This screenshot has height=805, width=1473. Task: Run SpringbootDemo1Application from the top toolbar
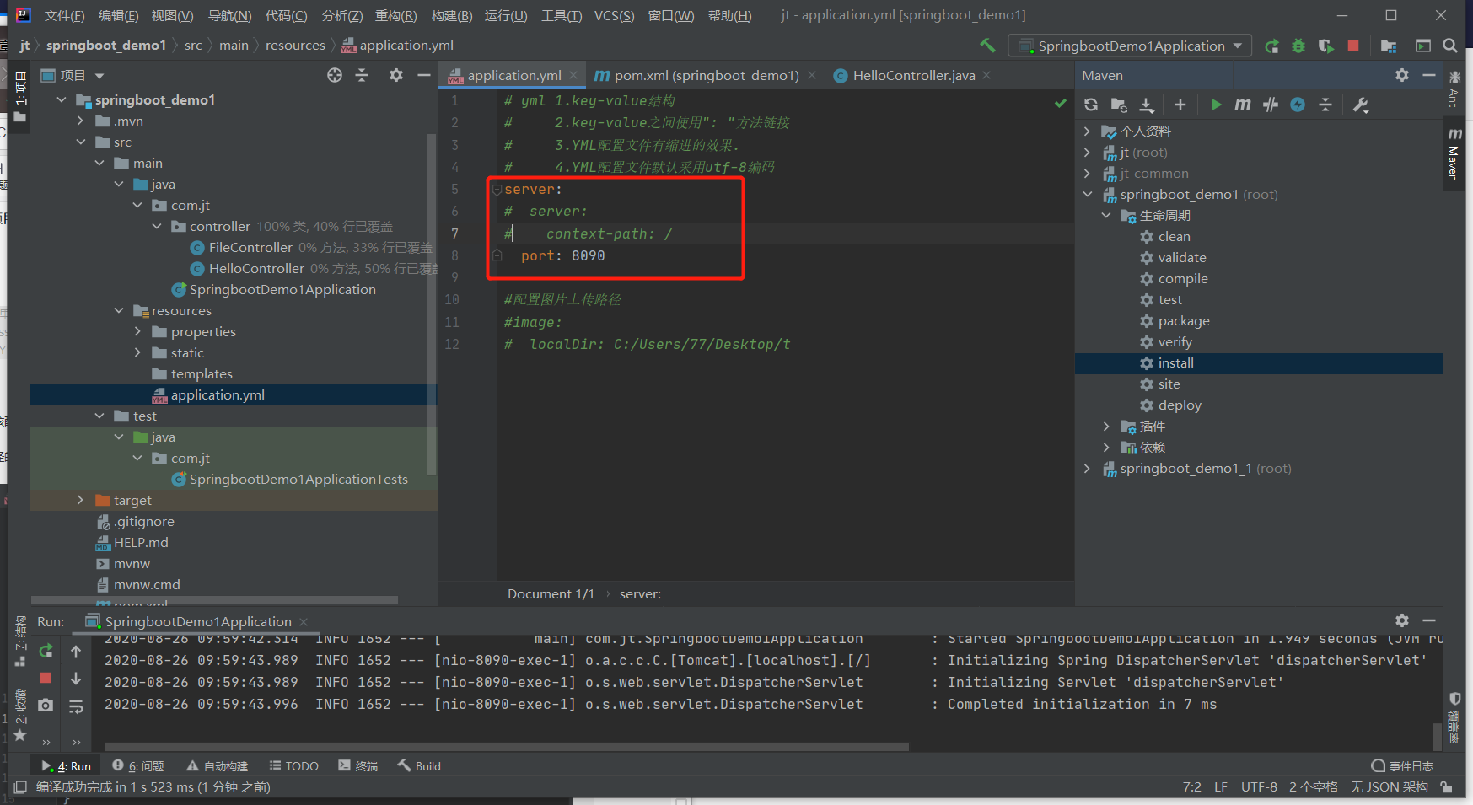pos(1271,46)
